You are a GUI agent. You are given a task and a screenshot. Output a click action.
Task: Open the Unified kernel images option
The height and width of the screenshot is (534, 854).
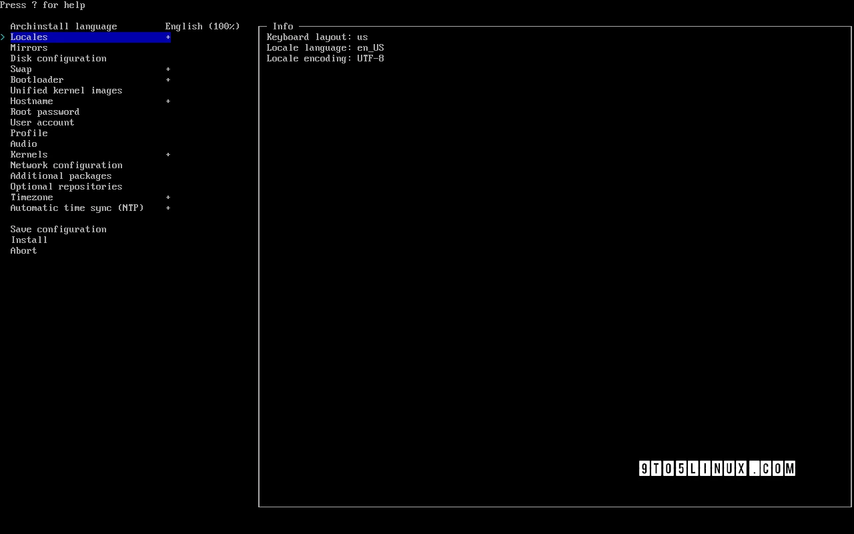coord(66,90)
